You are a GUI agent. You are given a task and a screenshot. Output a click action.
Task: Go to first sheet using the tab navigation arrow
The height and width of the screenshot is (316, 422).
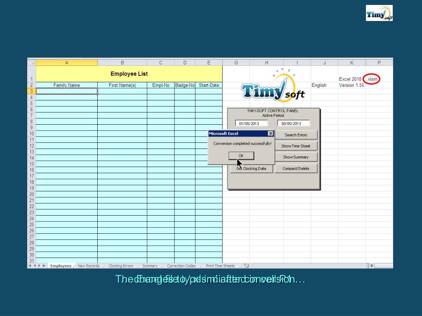pyautogui.click(x=30, y=266)
